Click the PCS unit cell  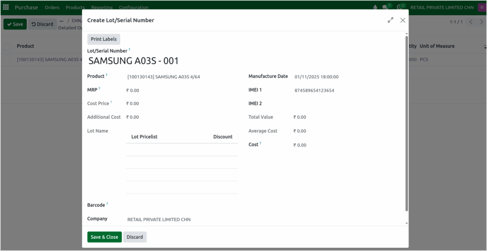point(424,59)
